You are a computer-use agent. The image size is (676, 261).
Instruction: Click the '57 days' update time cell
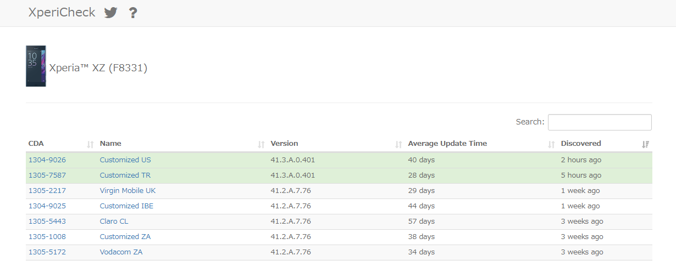tap(422, 222)
